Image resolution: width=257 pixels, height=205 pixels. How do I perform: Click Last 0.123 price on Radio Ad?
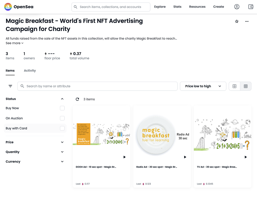click(x=144, y=184)
